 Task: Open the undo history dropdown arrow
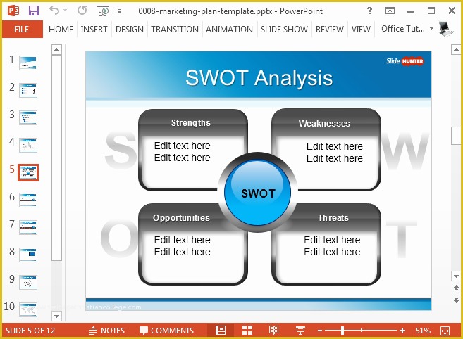tap(66, 11)
